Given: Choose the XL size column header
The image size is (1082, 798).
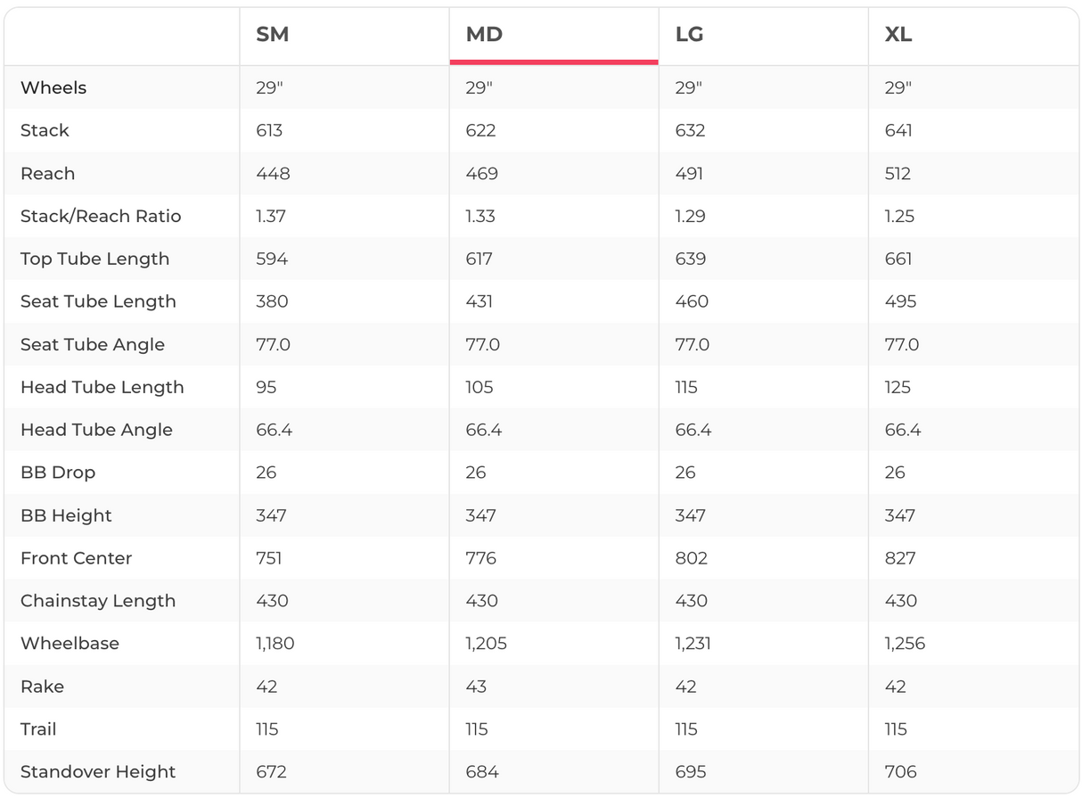Looking at the screenshot, I should 898,35.
